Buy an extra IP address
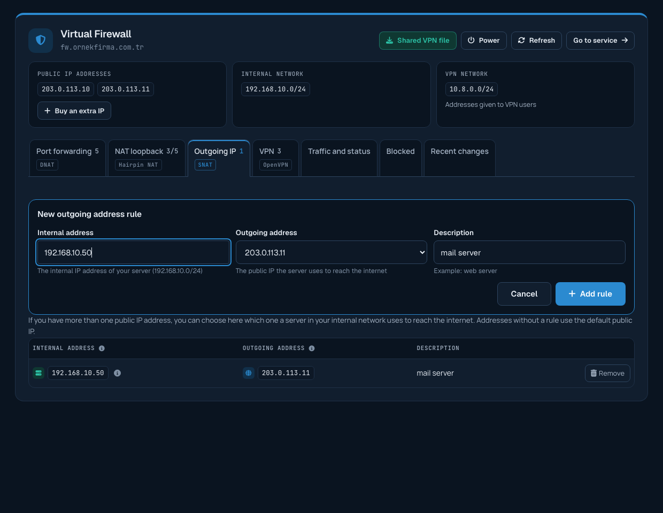This screenshot has height=513, width=663. tap(74, 111)
